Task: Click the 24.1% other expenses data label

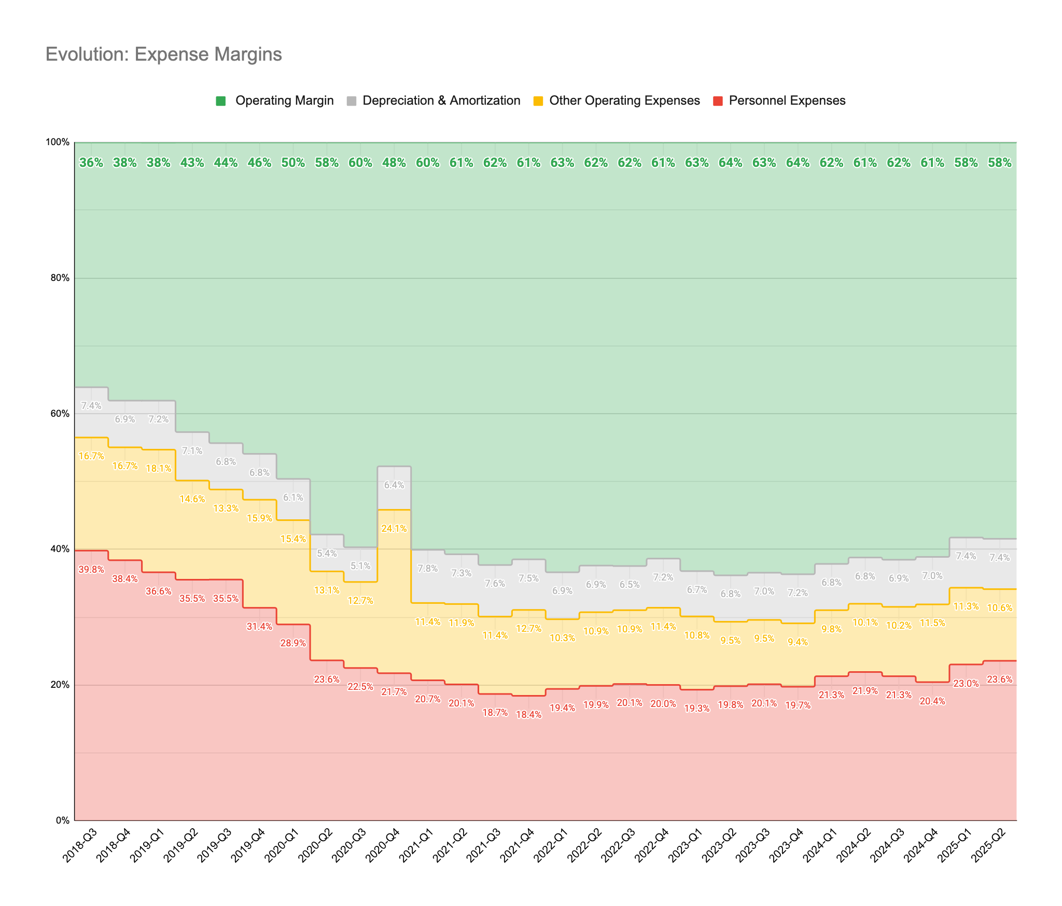Action: [394, 529]
